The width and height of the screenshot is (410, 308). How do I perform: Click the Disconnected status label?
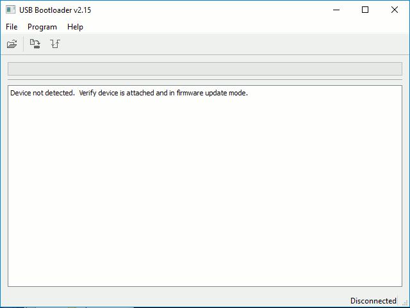pyautogui.click(x=373, y=300)
